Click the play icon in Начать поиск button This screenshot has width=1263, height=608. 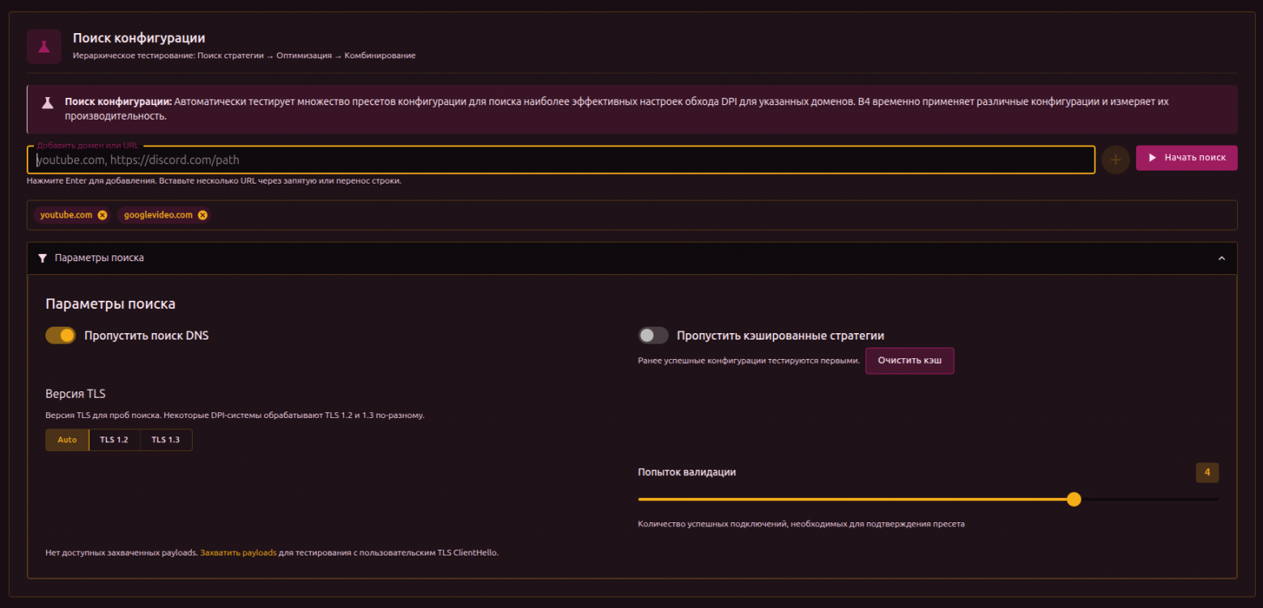[x=1152, y=158]
